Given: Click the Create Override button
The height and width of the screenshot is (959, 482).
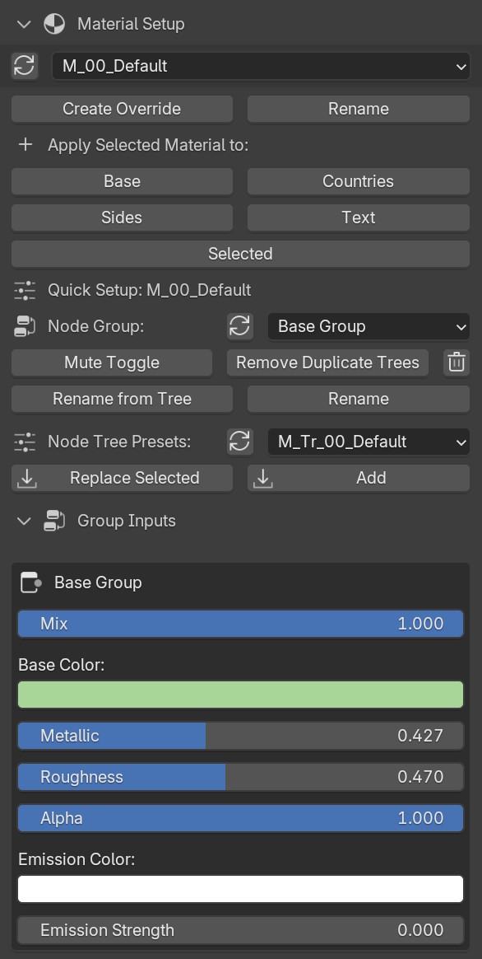Looking at the screenshot, I should coord(122,109).
